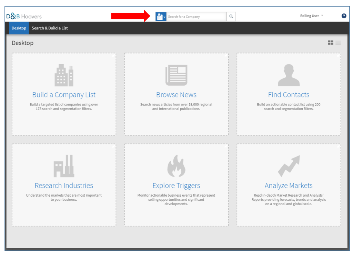Open the Browse News link

tap(176, 95)
